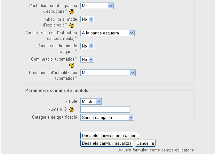Click 'Desa els canvis i torna al curs'
215x154 pixels.
(x=109, y=136)
